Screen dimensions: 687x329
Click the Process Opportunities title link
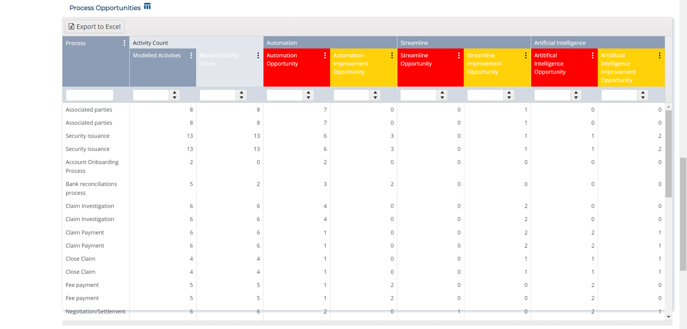tap(105, 8)
